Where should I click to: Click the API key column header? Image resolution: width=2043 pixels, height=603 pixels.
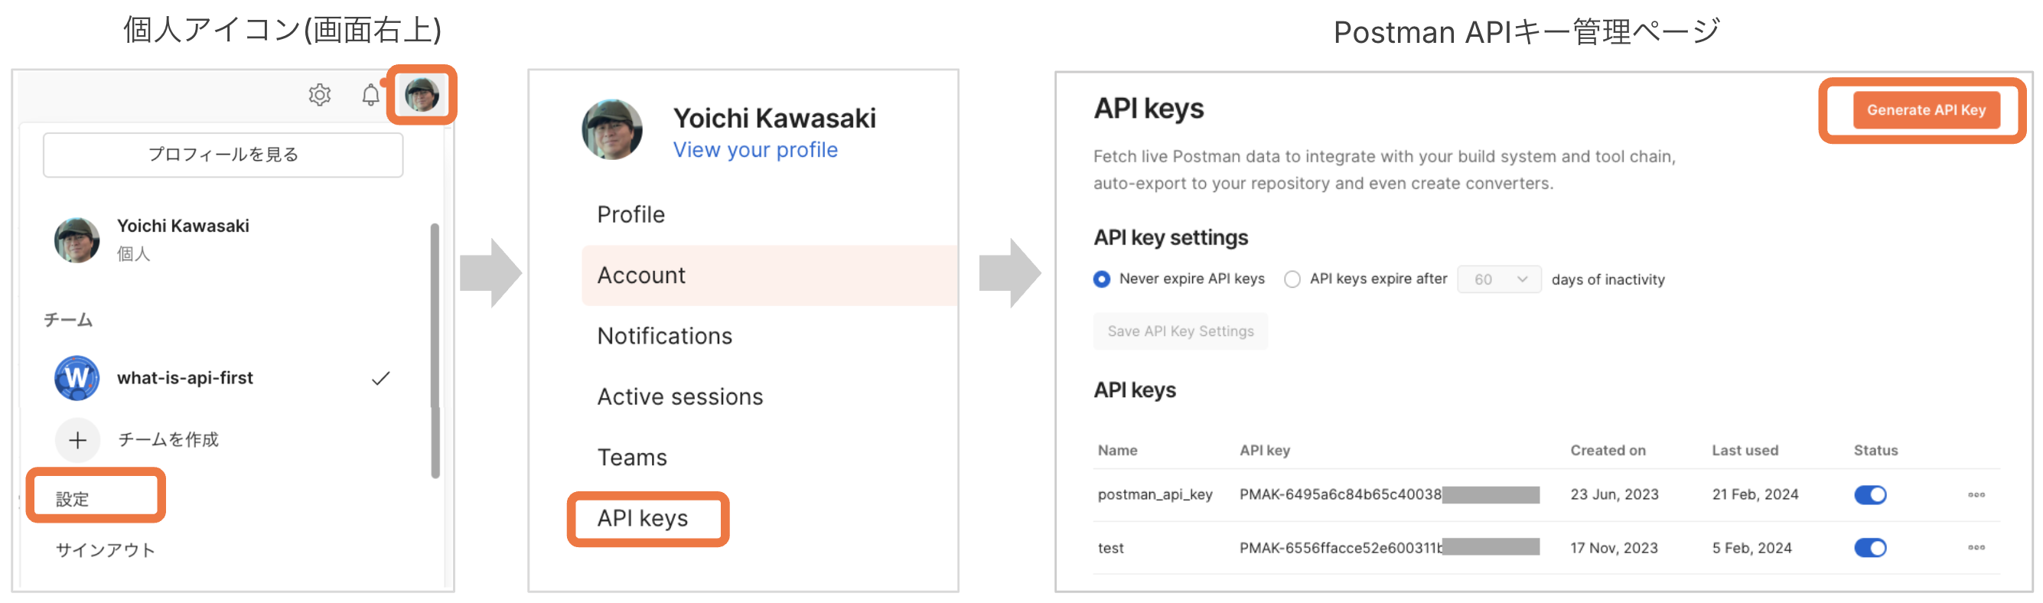1264,451
